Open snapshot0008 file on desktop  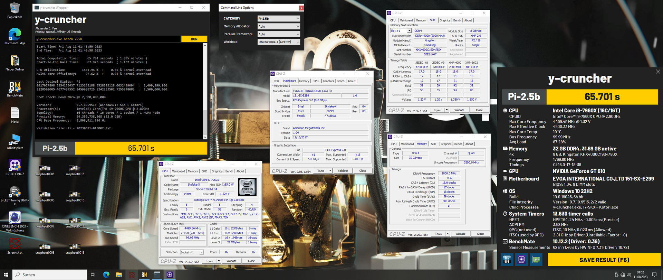(45, 249)
